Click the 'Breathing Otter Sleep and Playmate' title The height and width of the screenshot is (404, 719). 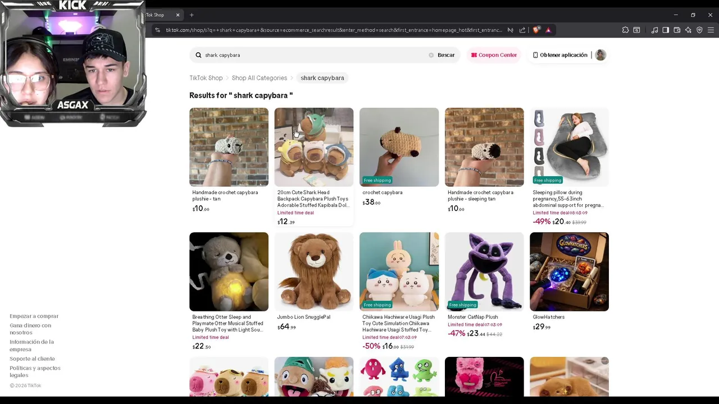tap(227, 323)
